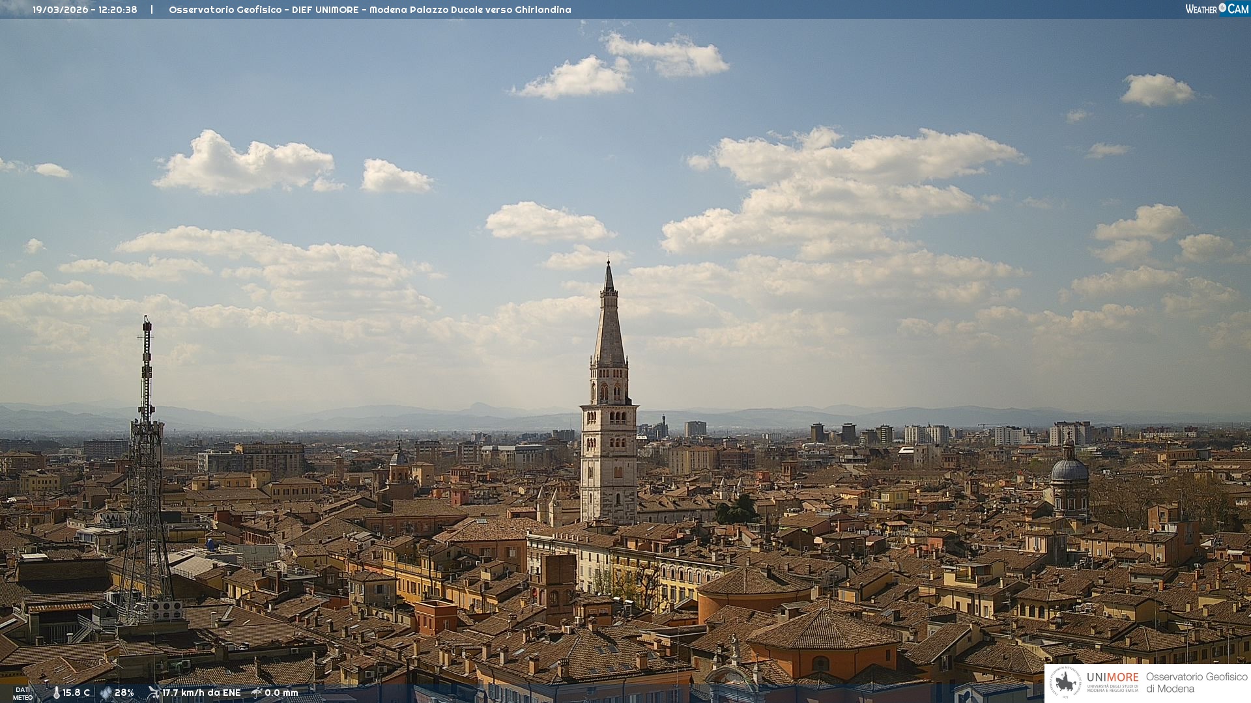Viewport: 1251px width, 703px height.
Task: Click the 28% humidity value
Action: point(124,693)
